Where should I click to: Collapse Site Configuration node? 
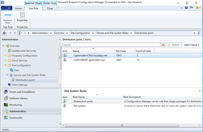pyautogui.click(x=5, y=65)
